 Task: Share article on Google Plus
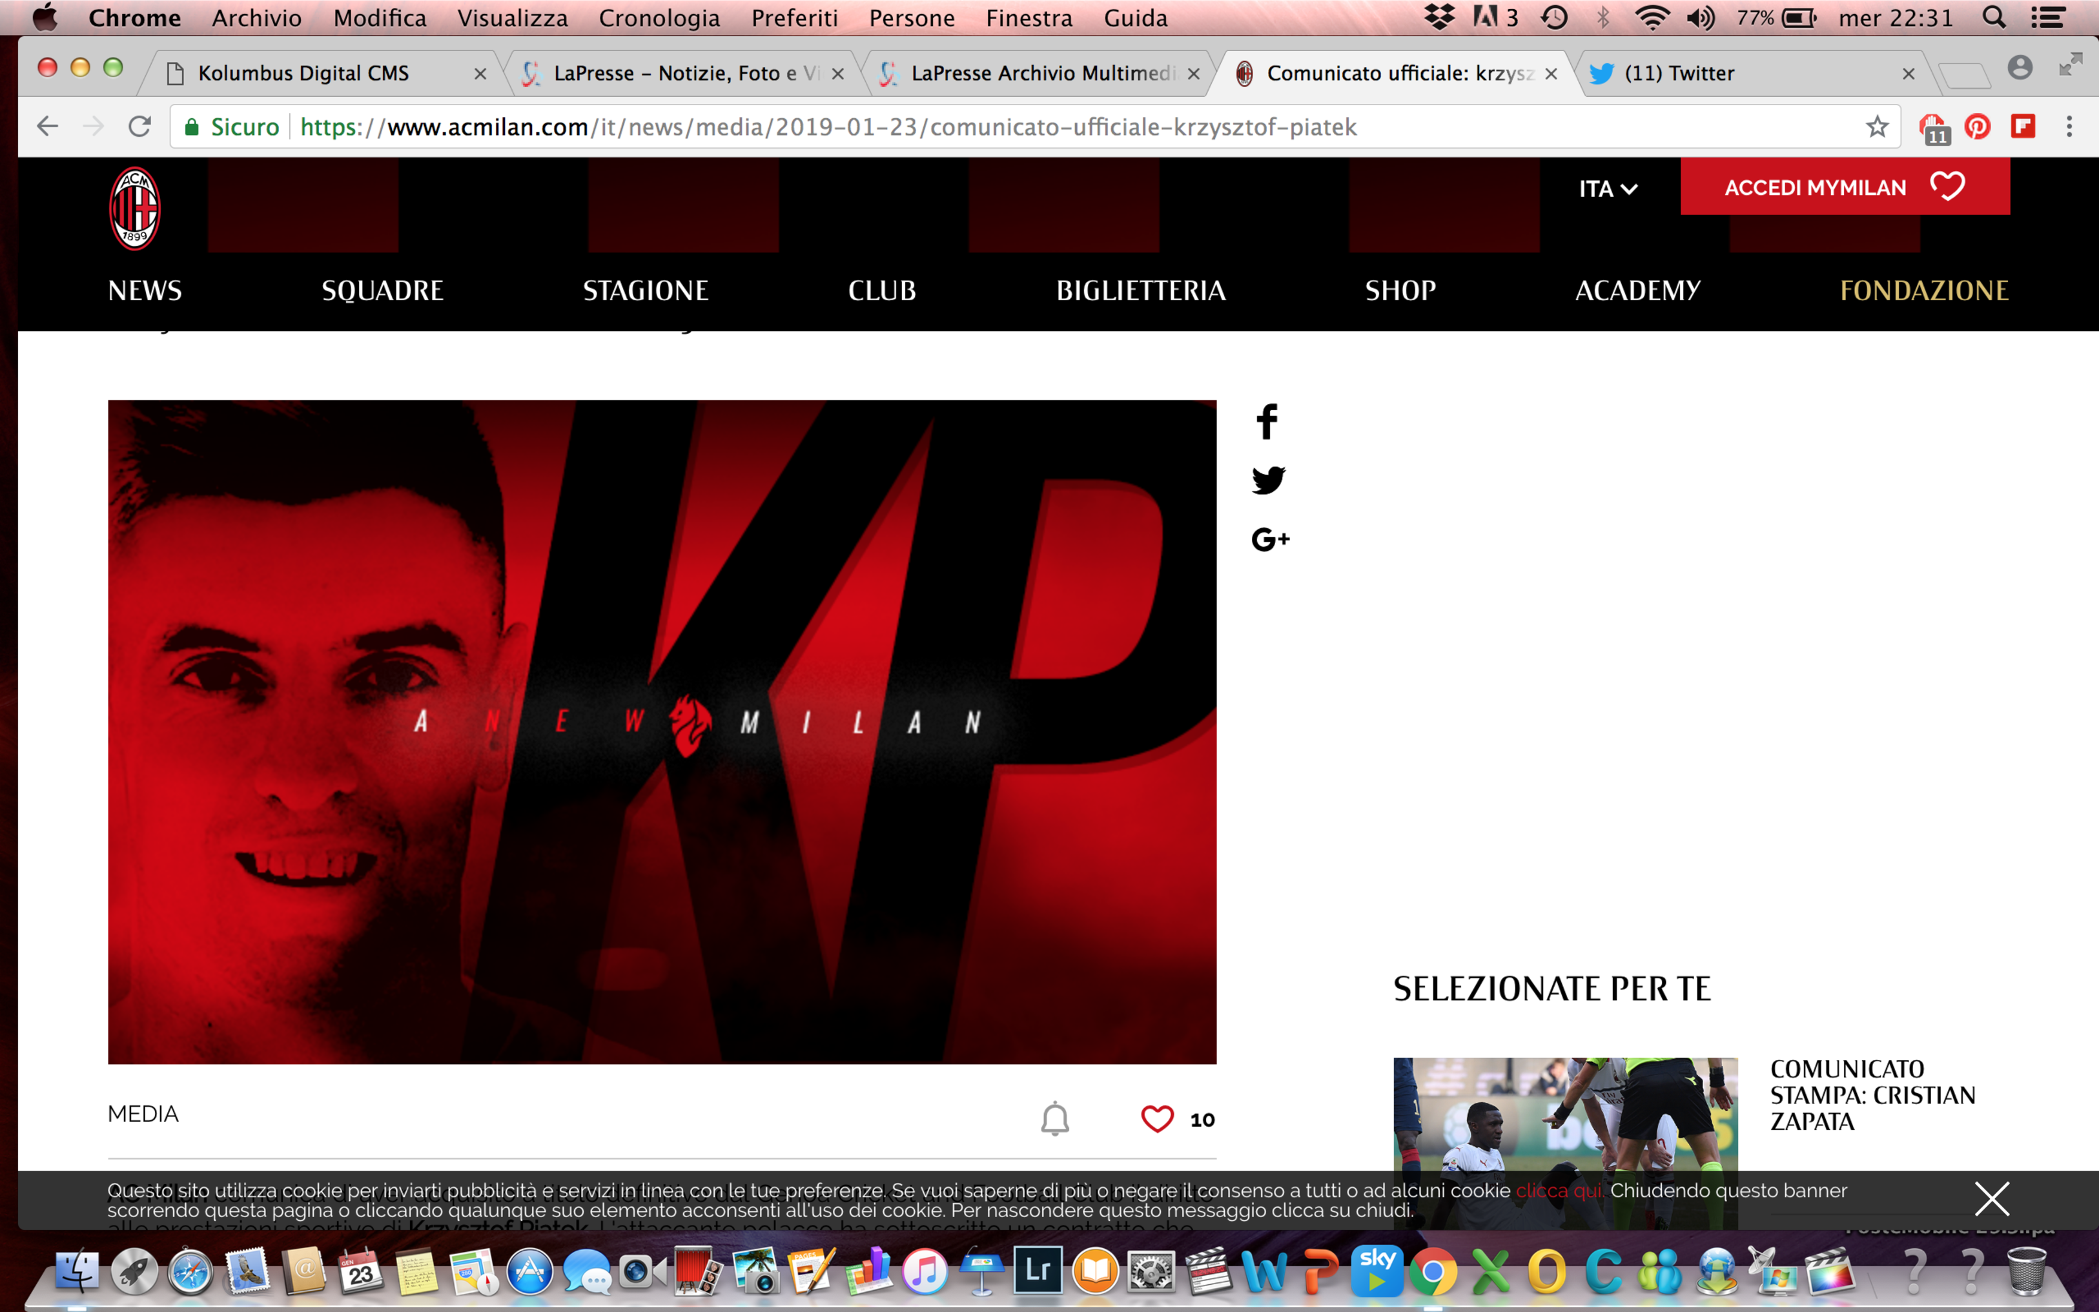(x=1271, y=539)
